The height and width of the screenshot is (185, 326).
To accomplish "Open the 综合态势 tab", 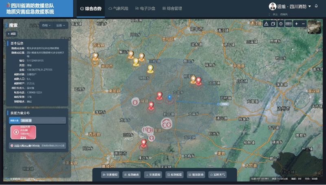I will (91, 9).
